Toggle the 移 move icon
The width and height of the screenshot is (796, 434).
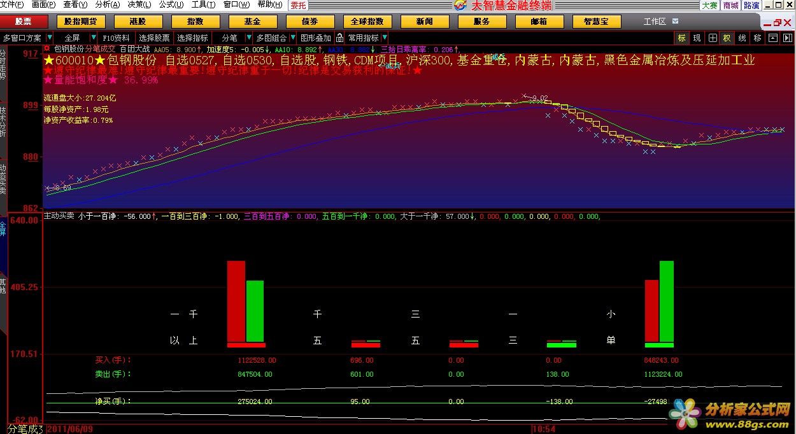tap(757, 38)
